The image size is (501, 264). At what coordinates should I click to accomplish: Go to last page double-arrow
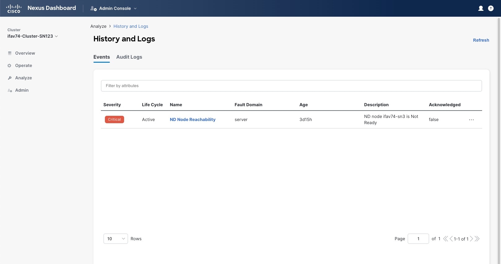click(477, 239)
